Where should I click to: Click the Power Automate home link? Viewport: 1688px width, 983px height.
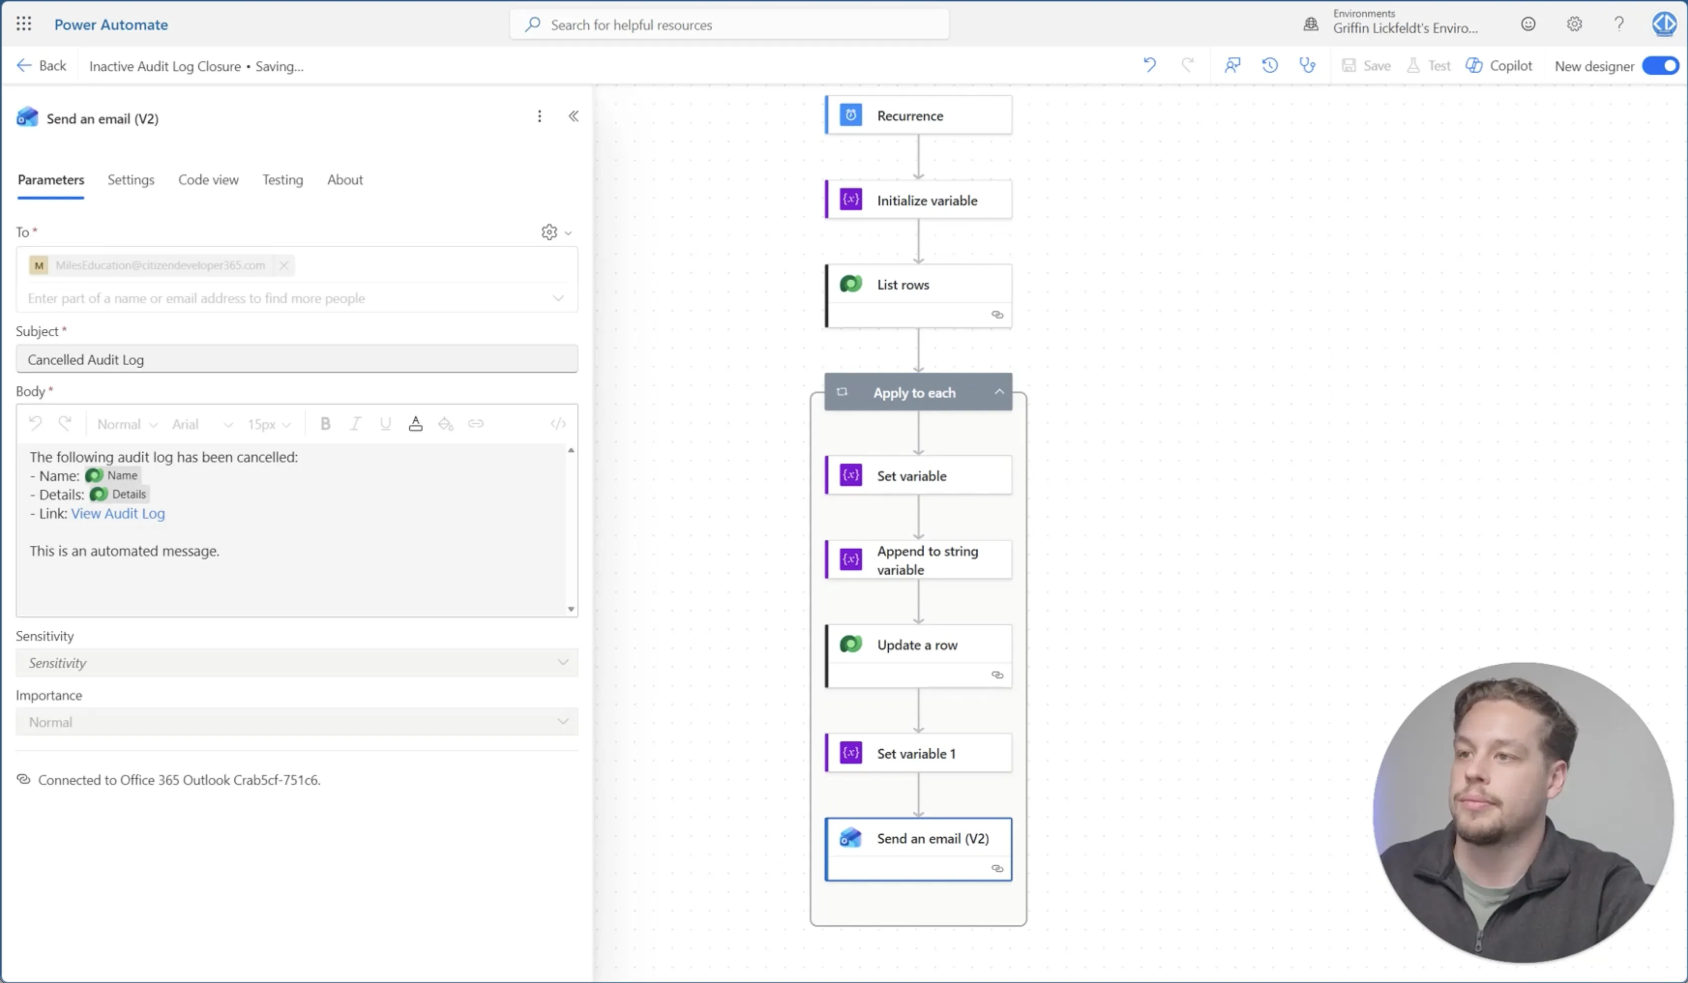pos(111,25)
